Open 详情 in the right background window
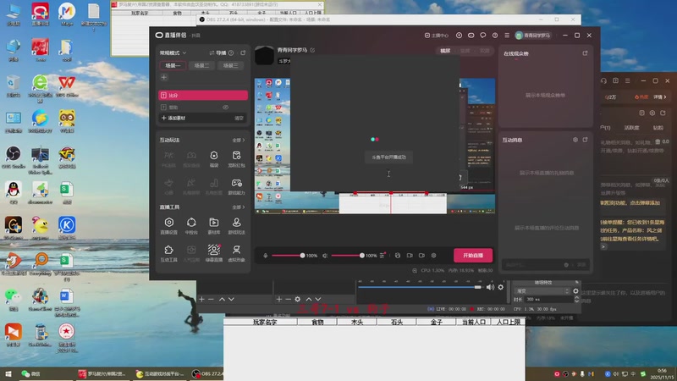This screenshot has height=381, width=677. (660, 97)
